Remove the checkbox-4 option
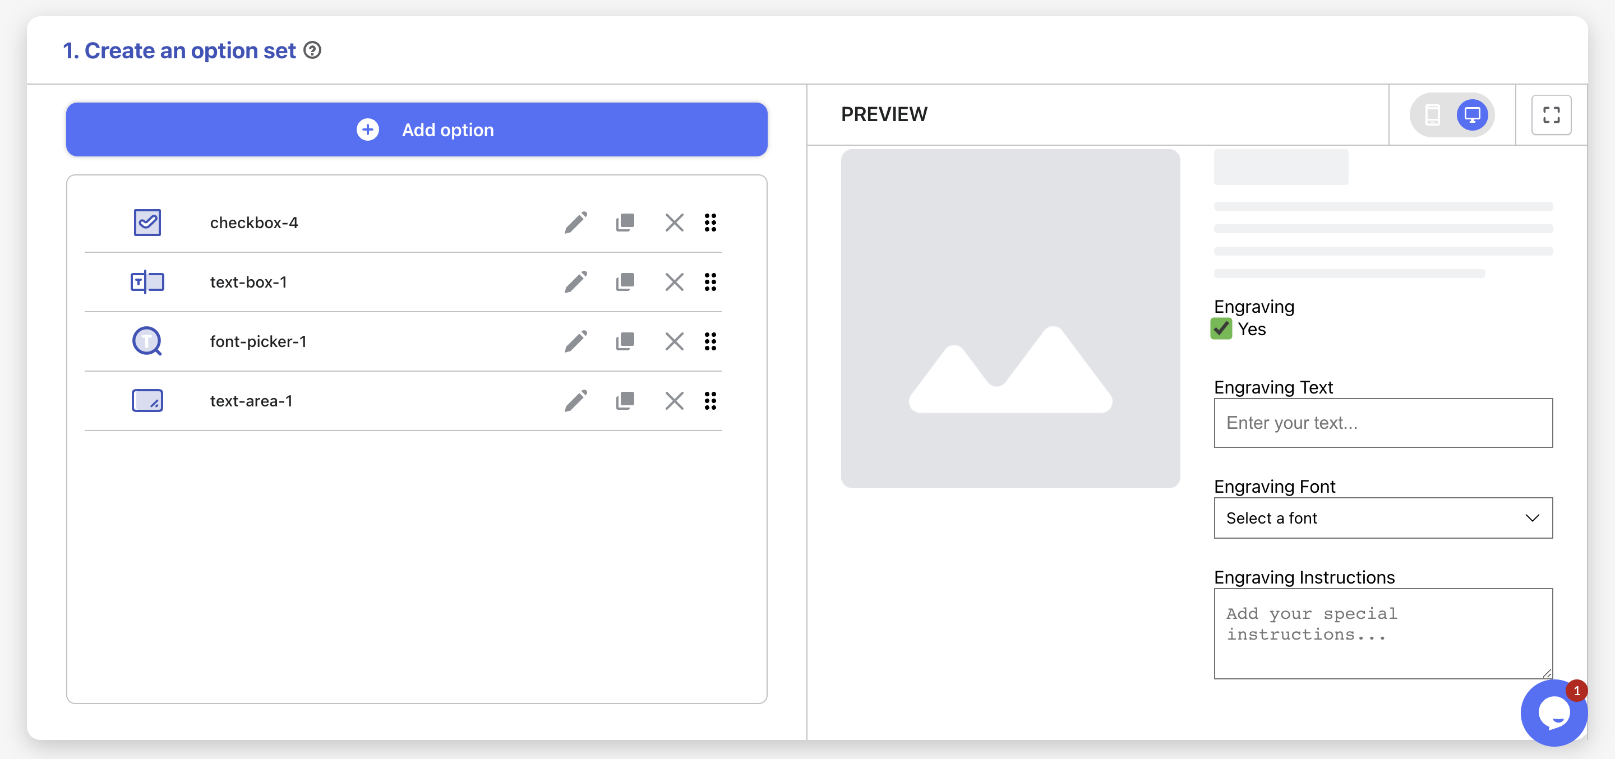Screen dimensions: 1615x759 (x=674, y=223)
